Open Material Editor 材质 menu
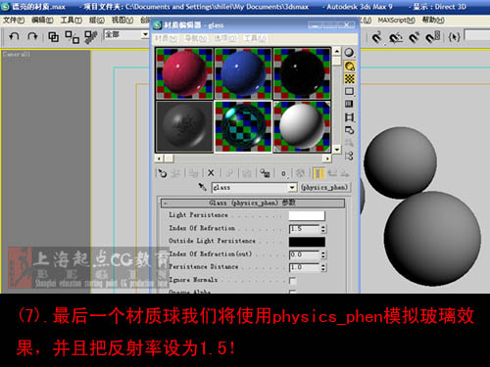The width and height of the screenshot is (490, 367). pos(166,38)
